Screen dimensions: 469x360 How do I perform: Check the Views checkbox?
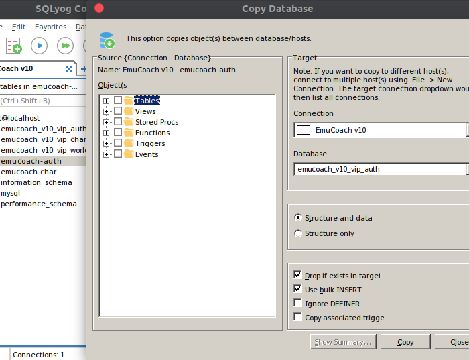coord(118,111)
